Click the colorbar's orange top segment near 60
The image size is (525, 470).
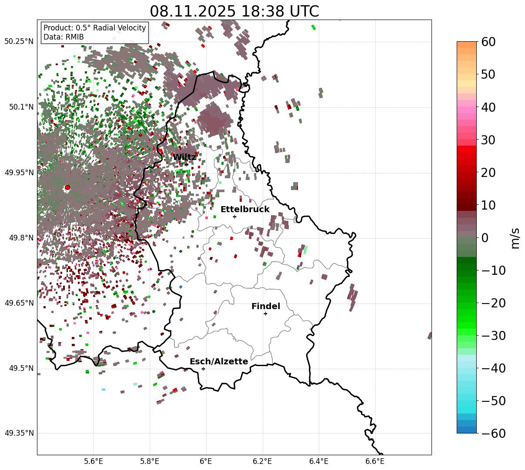[467, 45]
